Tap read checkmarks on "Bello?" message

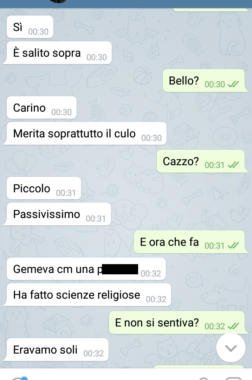[x=233, y=84]
